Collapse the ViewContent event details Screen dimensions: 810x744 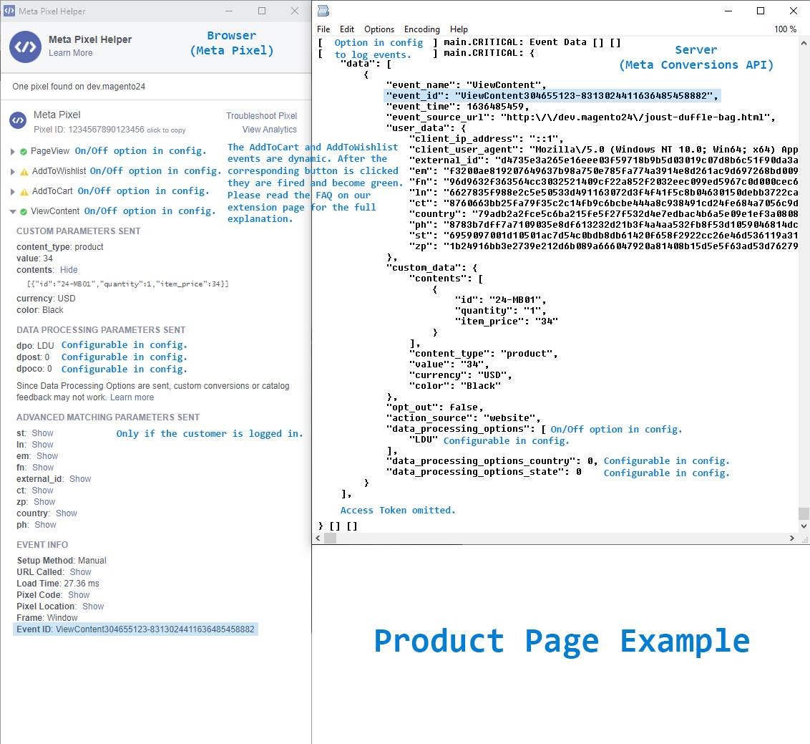pos(13,211)
